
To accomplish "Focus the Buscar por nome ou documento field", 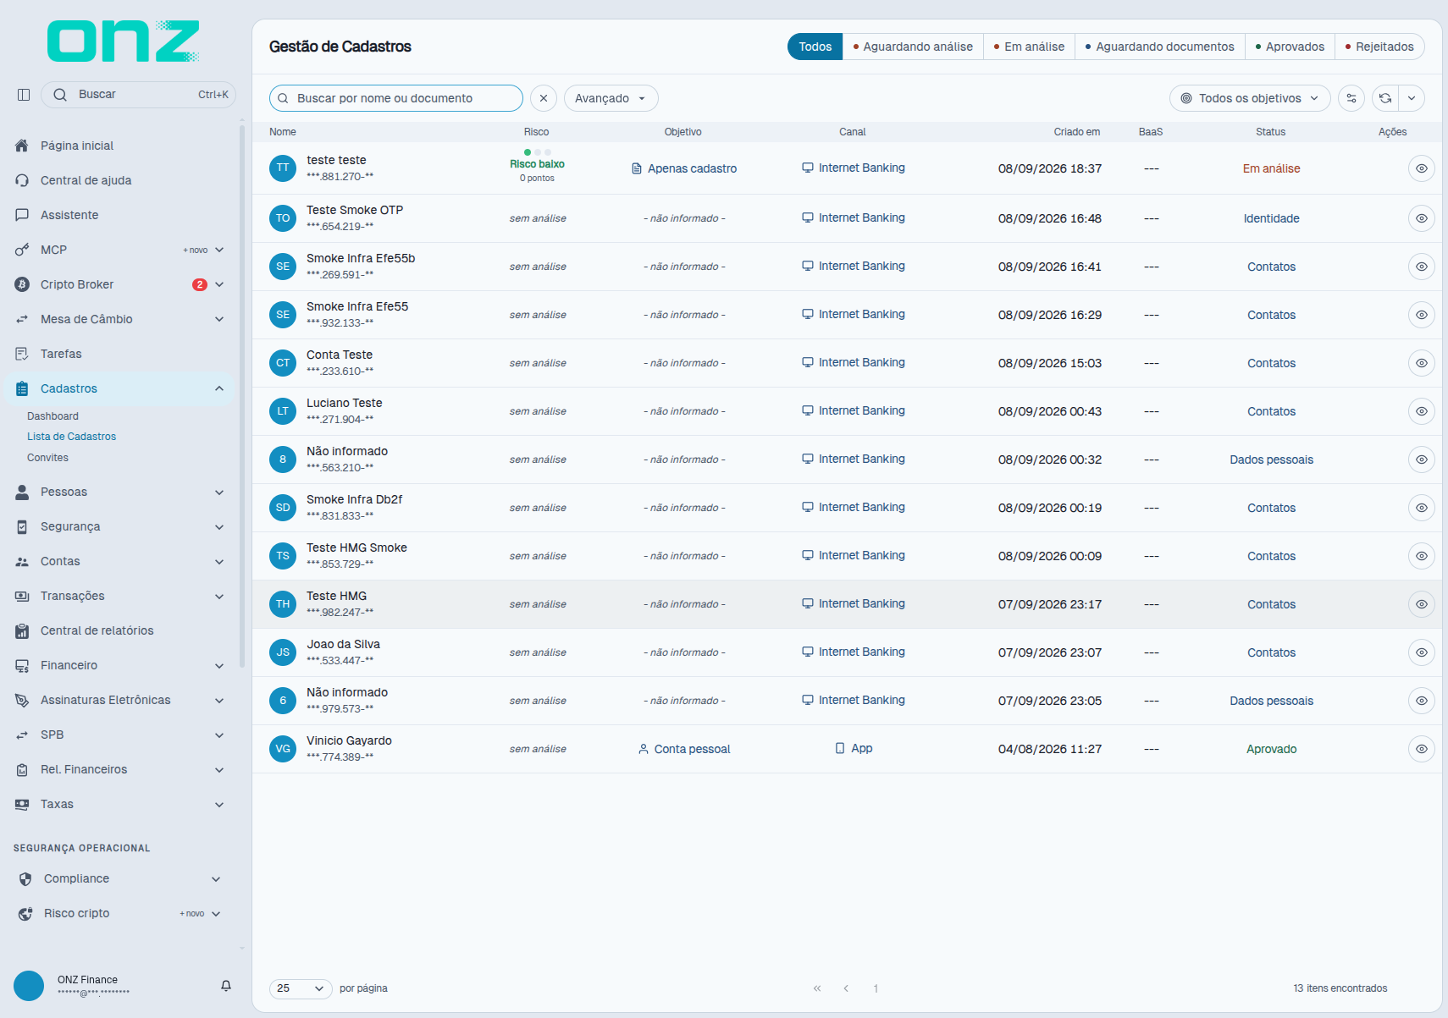I will [396, 98].
